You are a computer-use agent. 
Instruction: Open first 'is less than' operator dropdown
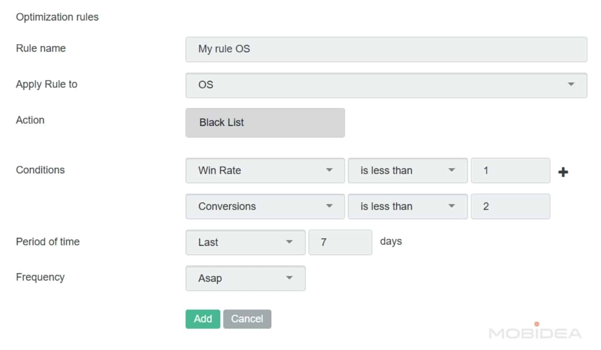coord(407,170)
